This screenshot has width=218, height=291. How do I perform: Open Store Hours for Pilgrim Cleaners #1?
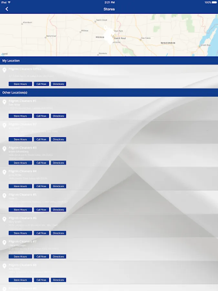click(20, 116)
